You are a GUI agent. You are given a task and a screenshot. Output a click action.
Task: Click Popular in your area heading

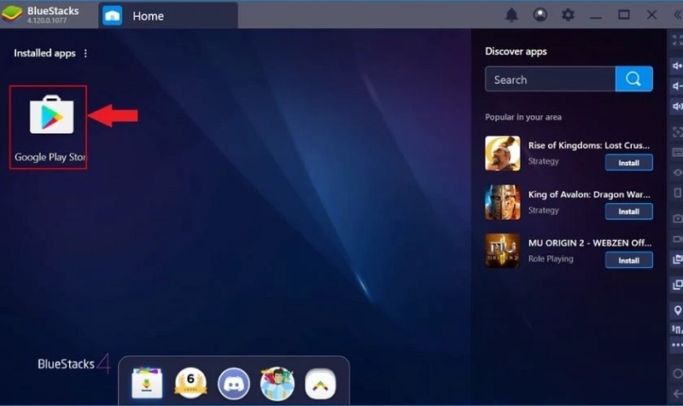[x=523, y=117]
